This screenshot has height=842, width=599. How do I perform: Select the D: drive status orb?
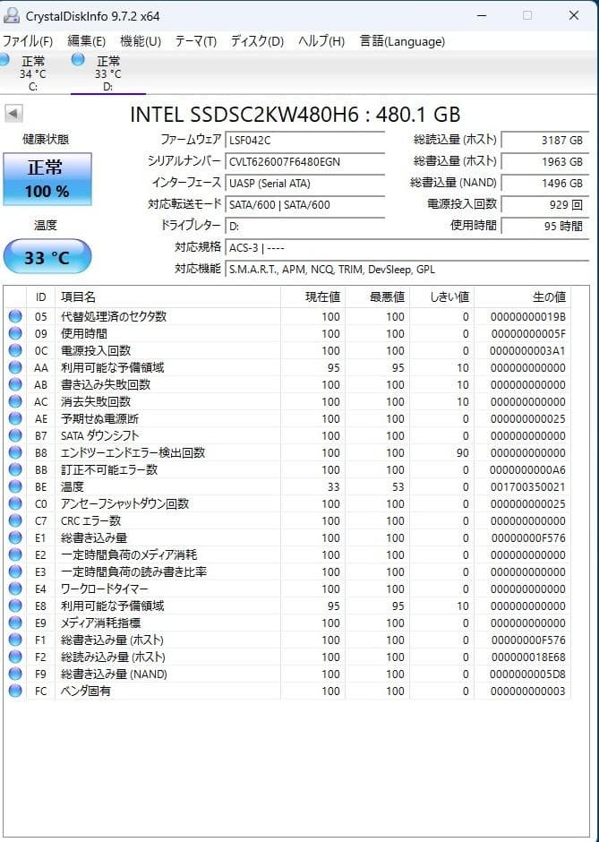(x=79, y=59)
